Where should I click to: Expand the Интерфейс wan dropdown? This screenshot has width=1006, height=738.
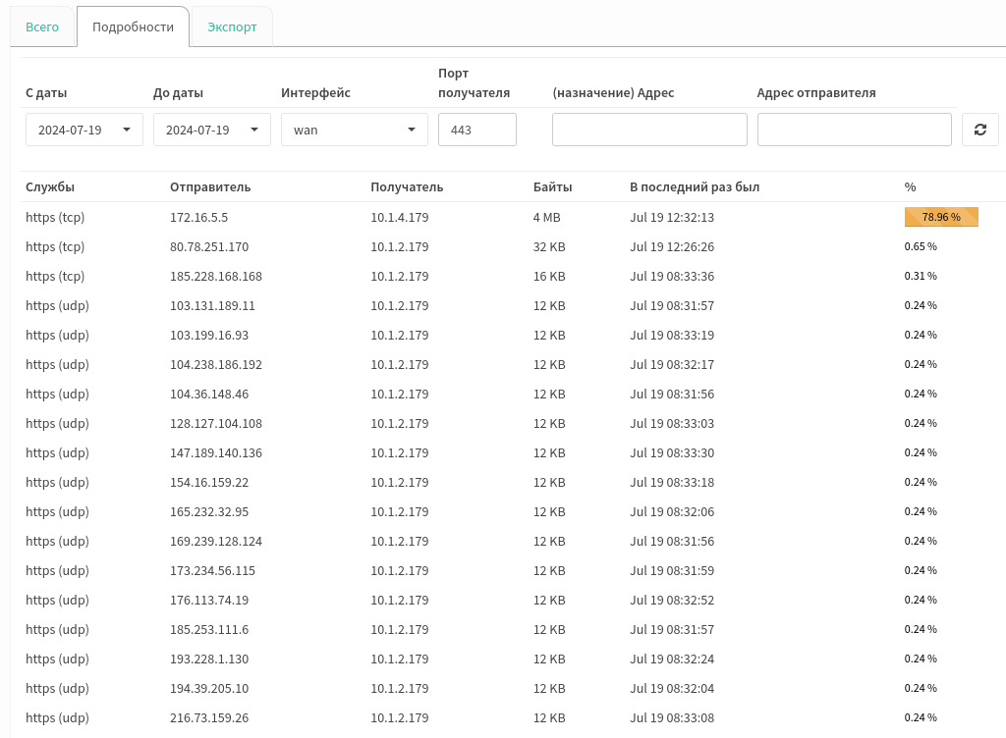tap(354, 130)
